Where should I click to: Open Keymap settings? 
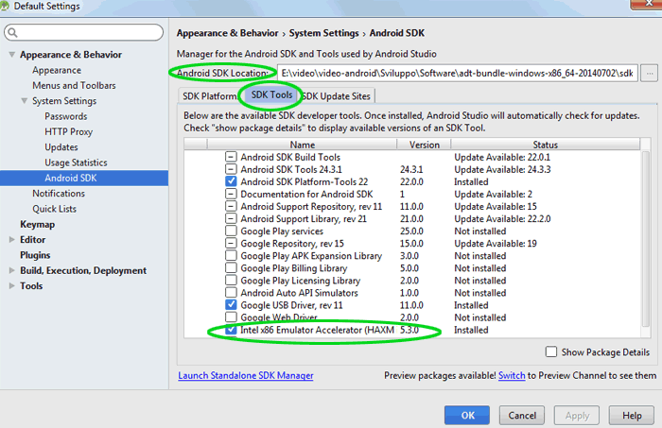(x=37, y=224)
